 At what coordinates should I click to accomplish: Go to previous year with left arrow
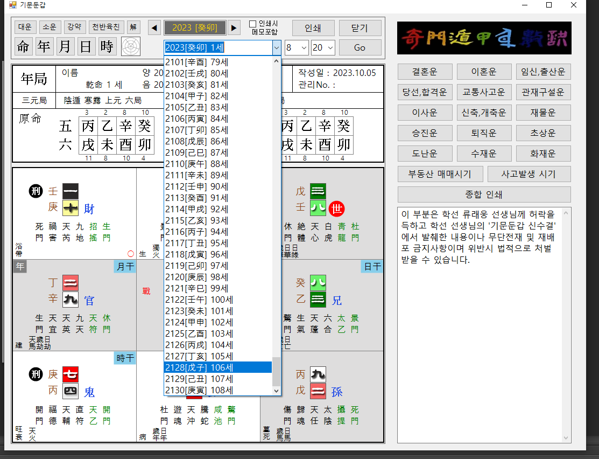154,28
